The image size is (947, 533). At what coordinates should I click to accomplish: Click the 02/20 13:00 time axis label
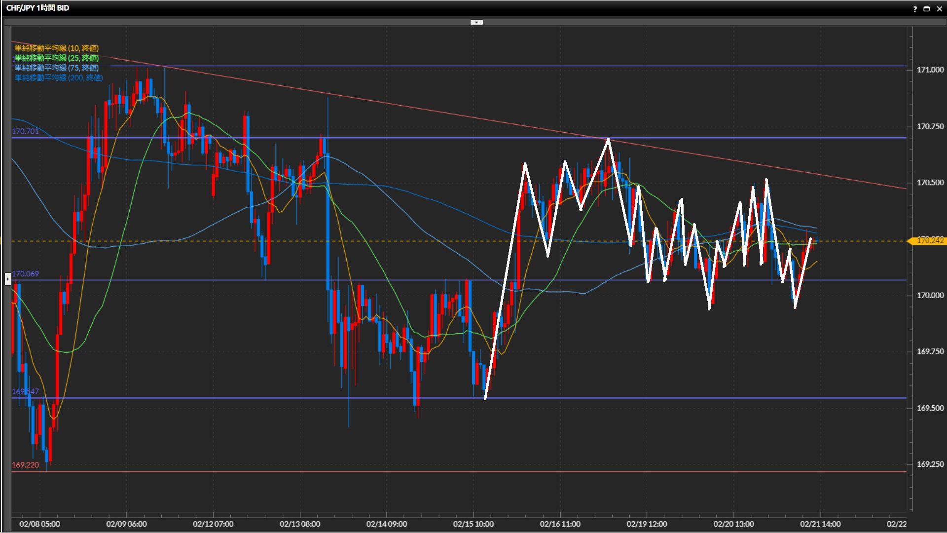click(x=733, y=524)
